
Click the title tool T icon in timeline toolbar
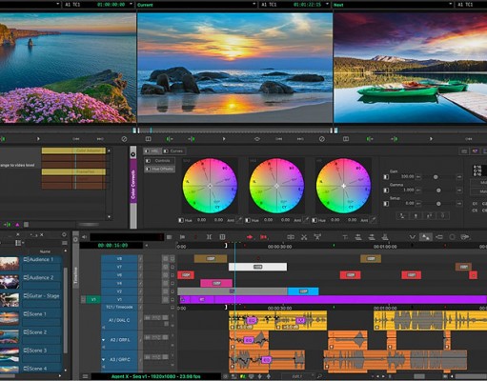345,237
